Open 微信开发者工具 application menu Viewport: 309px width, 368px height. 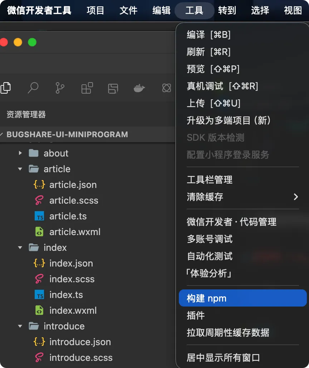39,11
